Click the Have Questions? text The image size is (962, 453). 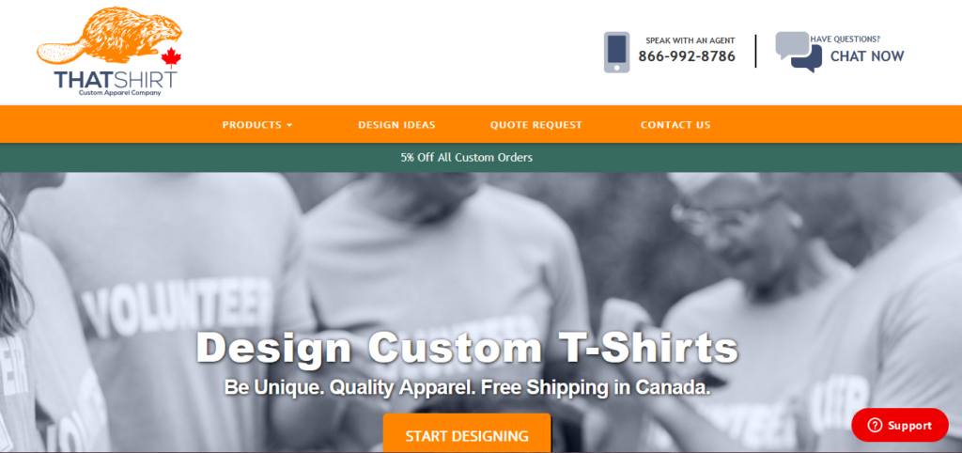point(845,39)
